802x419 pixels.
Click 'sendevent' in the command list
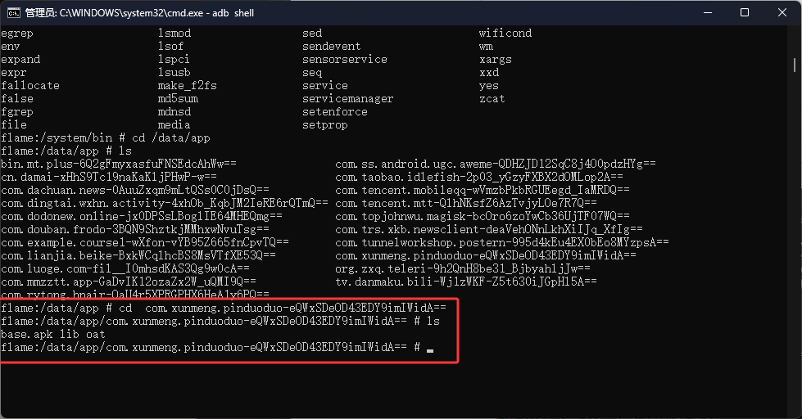coord(332,47)
